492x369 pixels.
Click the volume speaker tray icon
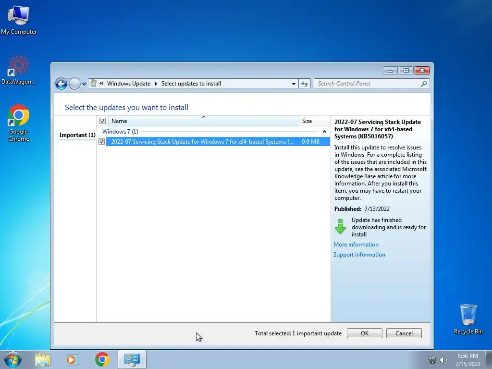[443, 360]
